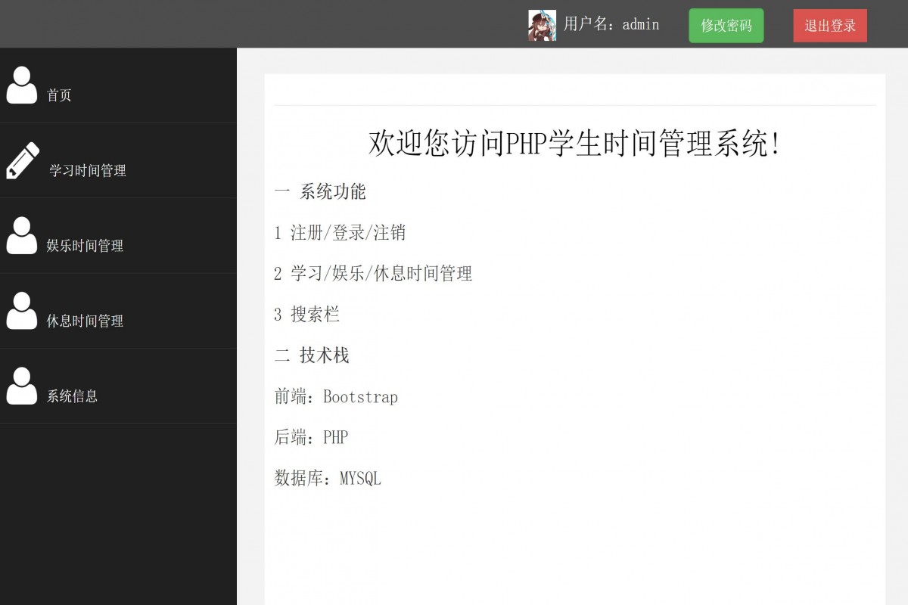
Task: Open 系统信息 from the sidebar
Action: [71, 396]
